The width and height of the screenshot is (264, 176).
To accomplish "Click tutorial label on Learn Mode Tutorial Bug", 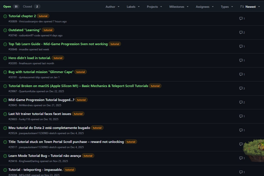I will coord(88,156).
